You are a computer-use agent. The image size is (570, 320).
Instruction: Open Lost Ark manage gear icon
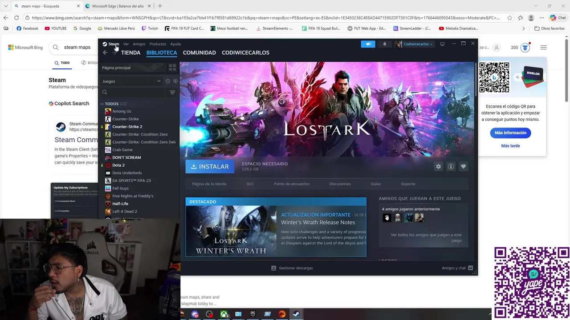coord(438,166)
